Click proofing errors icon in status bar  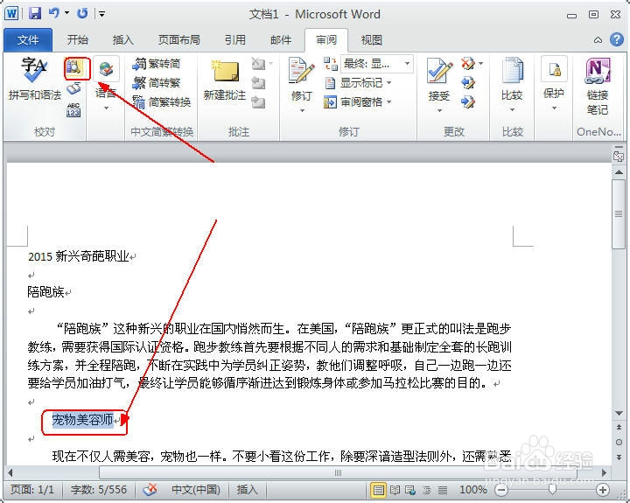(x=150, y=490)
